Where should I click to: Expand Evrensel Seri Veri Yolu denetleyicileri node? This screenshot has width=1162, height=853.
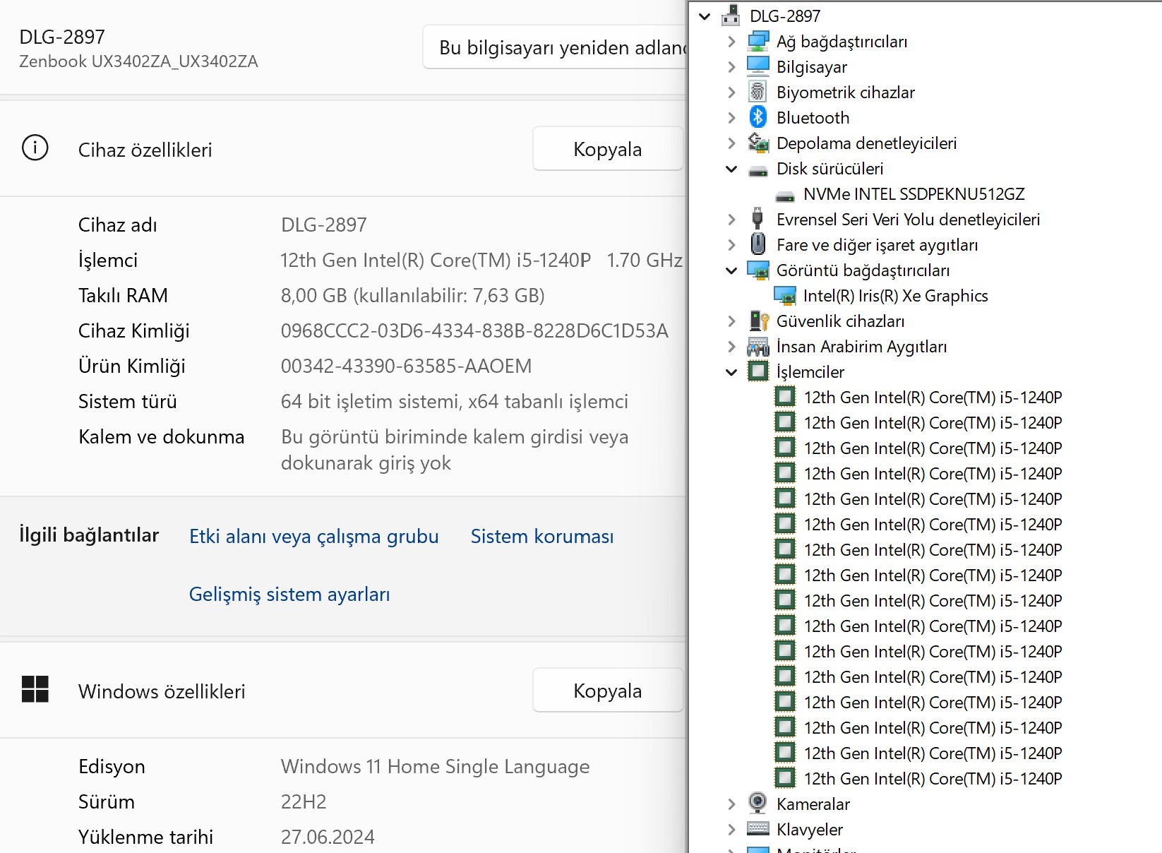coord(731,220)
